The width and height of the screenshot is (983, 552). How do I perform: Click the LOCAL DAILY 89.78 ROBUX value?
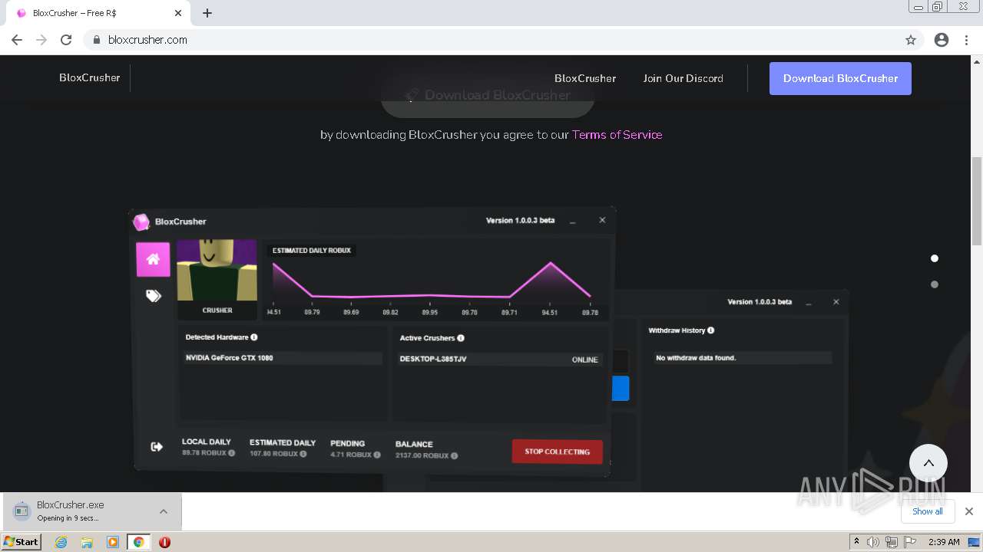tap(208, 453)
